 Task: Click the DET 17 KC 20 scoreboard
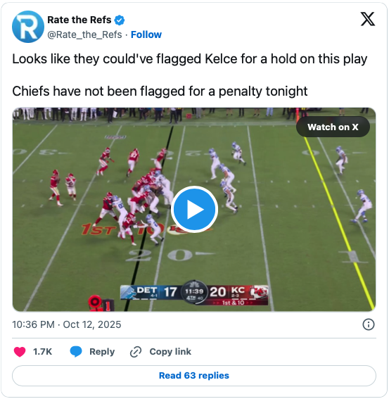pyautogui.click(x=194, y=293)
